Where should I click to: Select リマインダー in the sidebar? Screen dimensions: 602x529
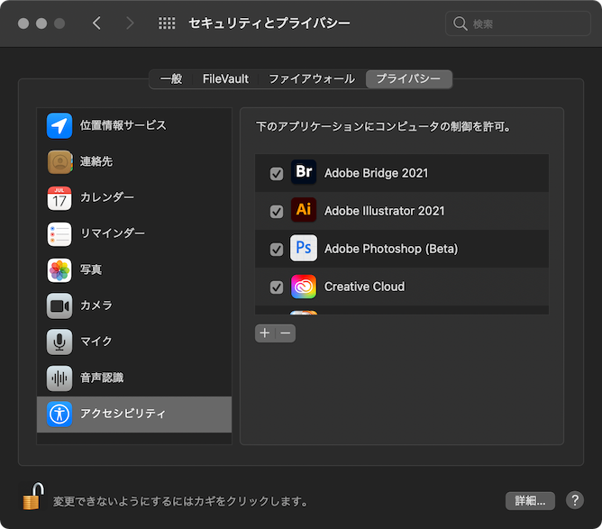[x=134, y=233]
